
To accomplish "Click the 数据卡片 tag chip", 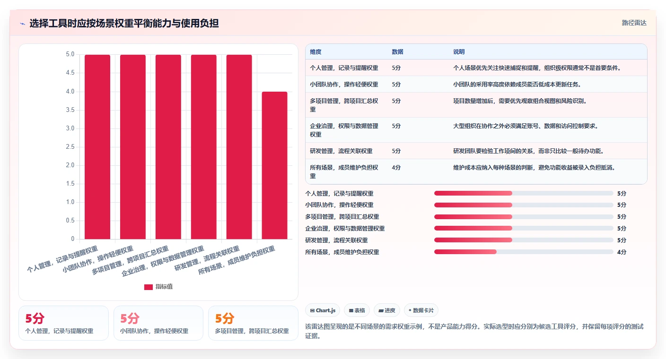I will coord(421,310).
